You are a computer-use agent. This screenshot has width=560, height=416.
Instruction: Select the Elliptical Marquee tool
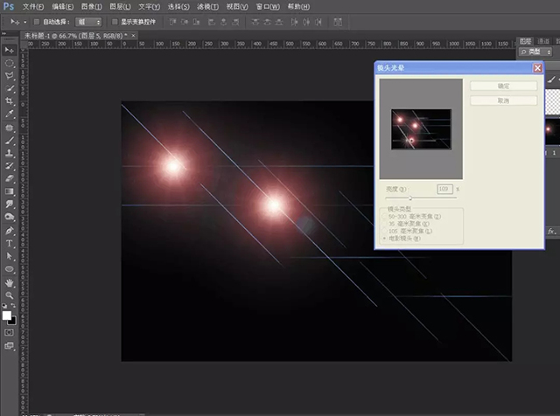click(x=10, y=64)
